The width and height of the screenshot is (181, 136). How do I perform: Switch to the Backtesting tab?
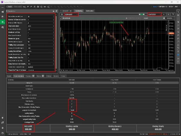[x=79, y=11]
